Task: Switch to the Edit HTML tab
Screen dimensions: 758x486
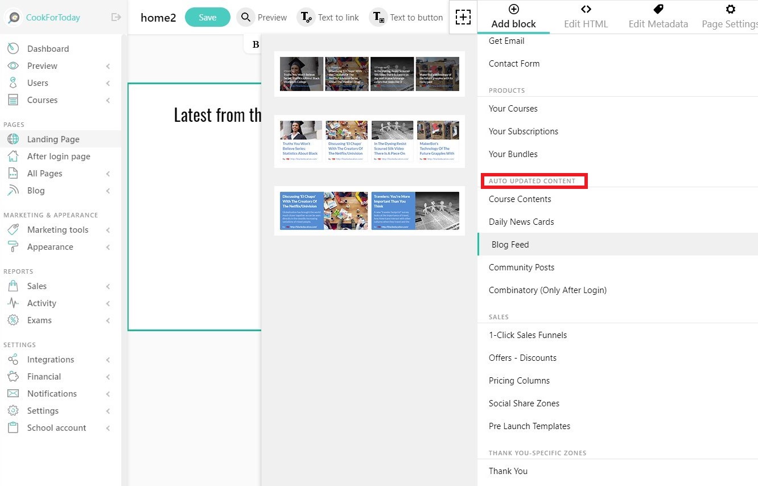Action: [586, 17]
